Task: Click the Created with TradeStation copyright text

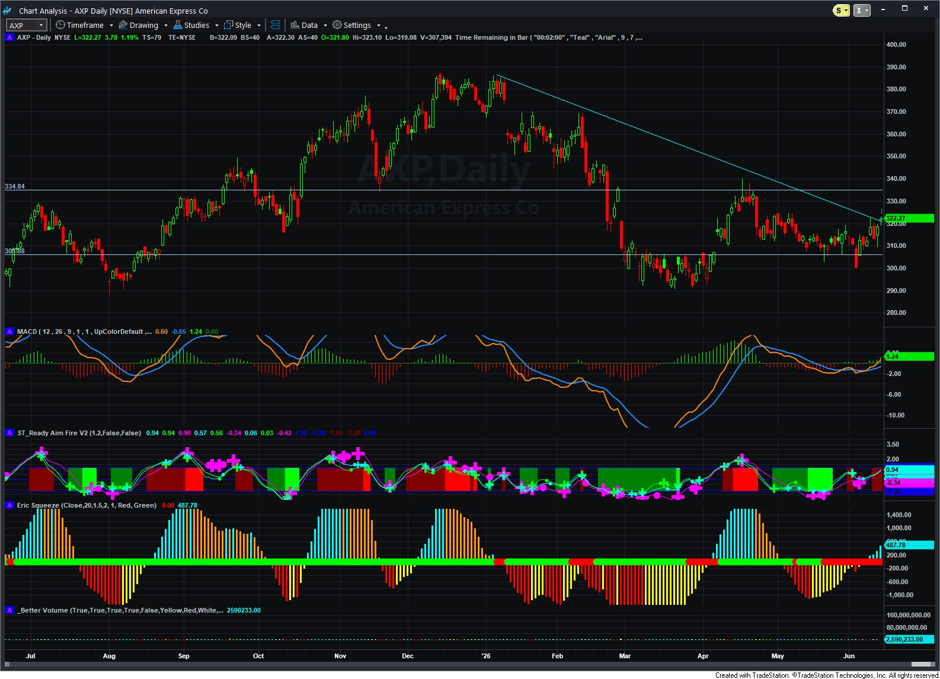Action: click(827, 675)
